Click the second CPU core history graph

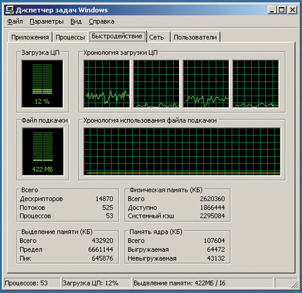tap(156, 84)
